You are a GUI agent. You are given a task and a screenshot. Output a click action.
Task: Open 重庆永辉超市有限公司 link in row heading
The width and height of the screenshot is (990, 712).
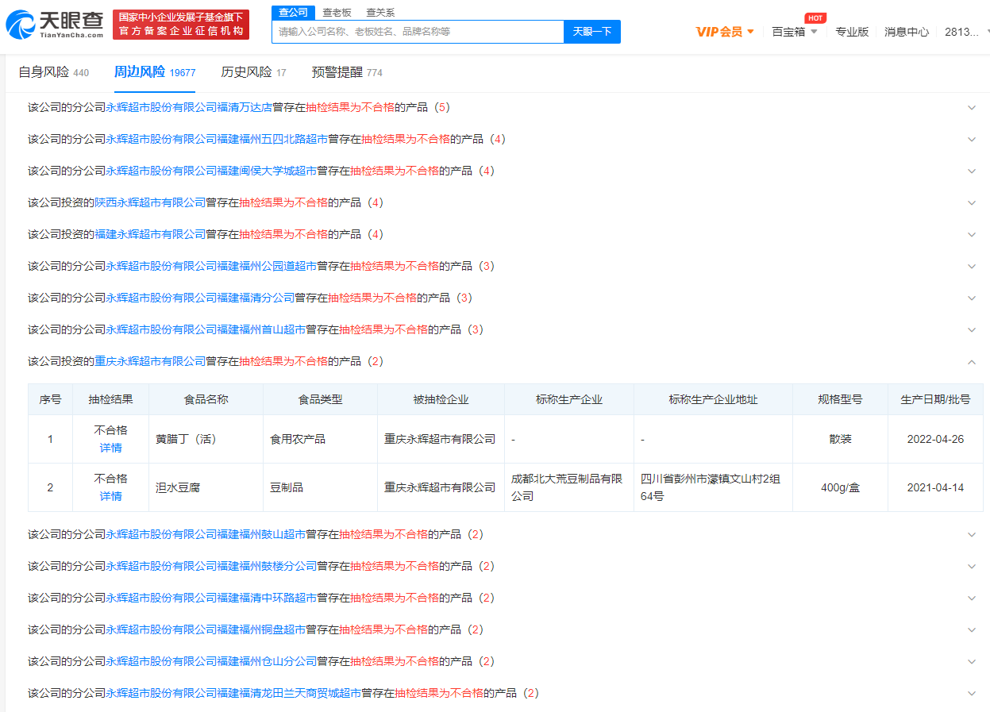click(x=150, y=361)
